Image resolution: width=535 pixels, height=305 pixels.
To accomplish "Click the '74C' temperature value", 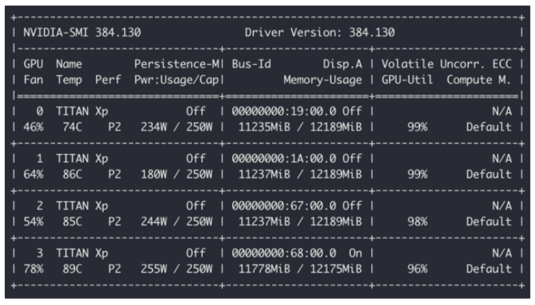I will tap(73, 127).
